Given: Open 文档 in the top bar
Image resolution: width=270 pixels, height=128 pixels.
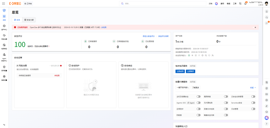Looking at the screenshot, I should point(210,4).
